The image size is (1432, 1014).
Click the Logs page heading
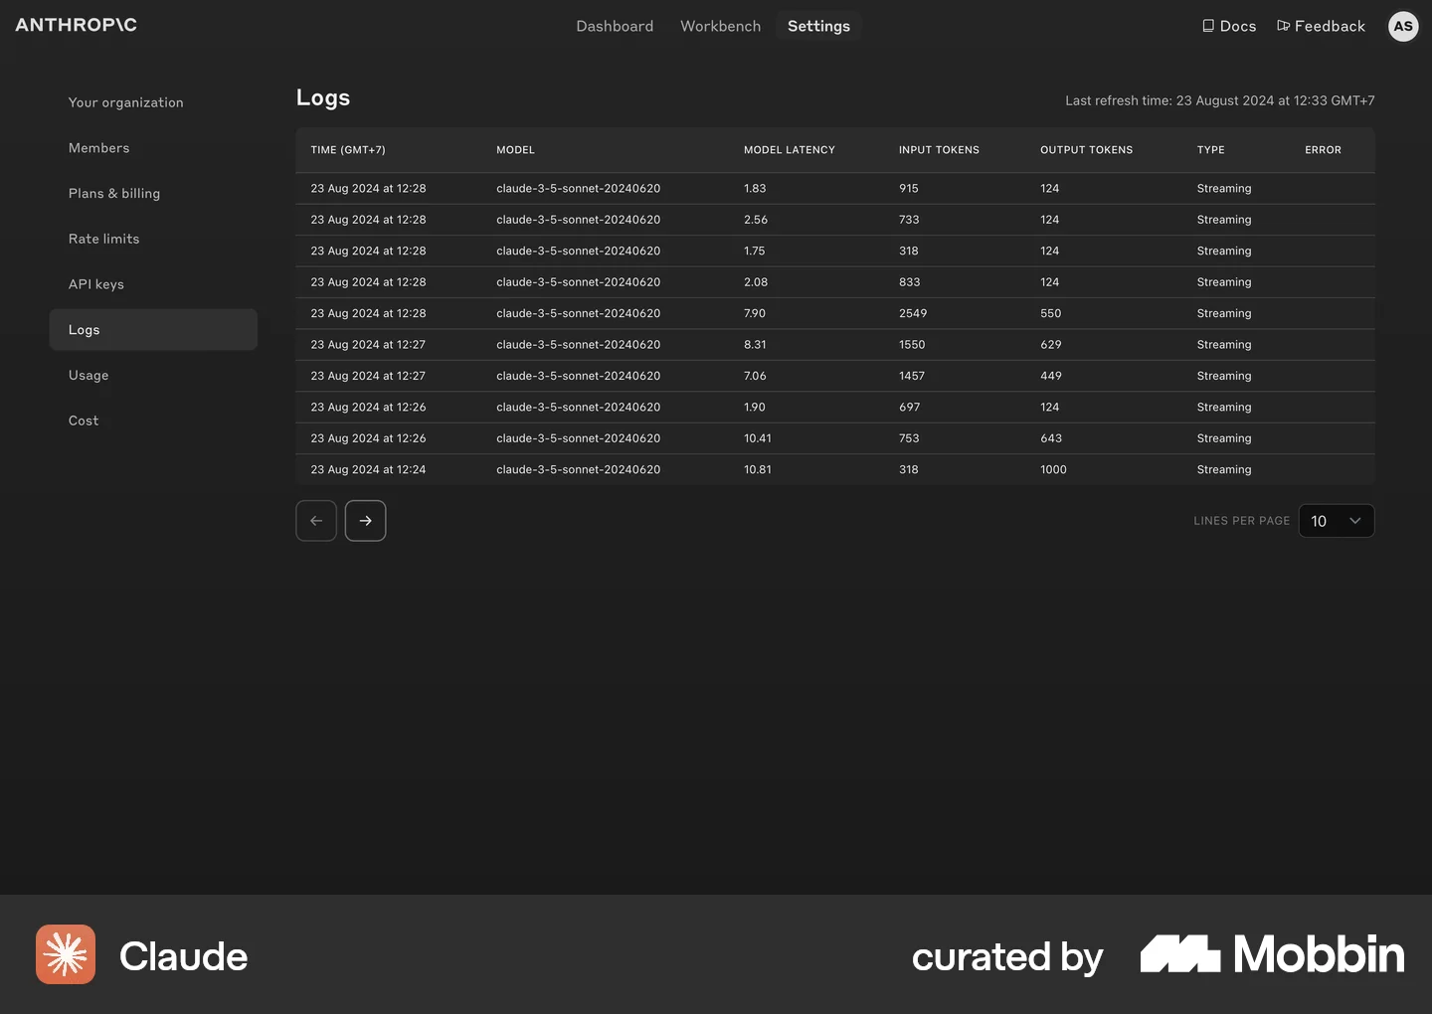point(323,97)
